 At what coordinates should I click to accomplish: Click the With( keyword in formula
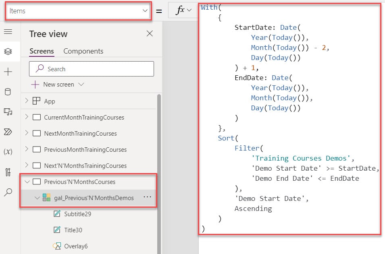(x=211, y=7)
